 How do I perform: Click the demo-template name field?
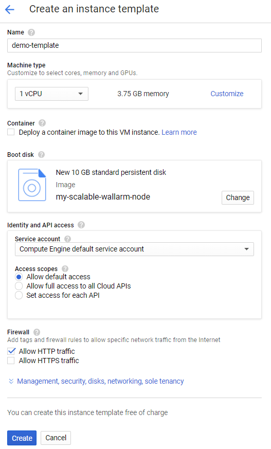[x=134, y=46]
